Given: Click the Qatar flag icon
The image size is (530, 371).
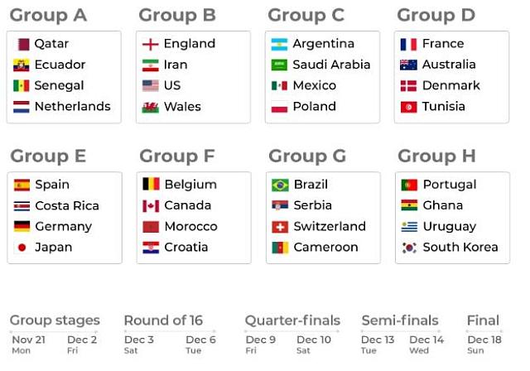Looking at the screenshot, I should (x=22, y=44).
